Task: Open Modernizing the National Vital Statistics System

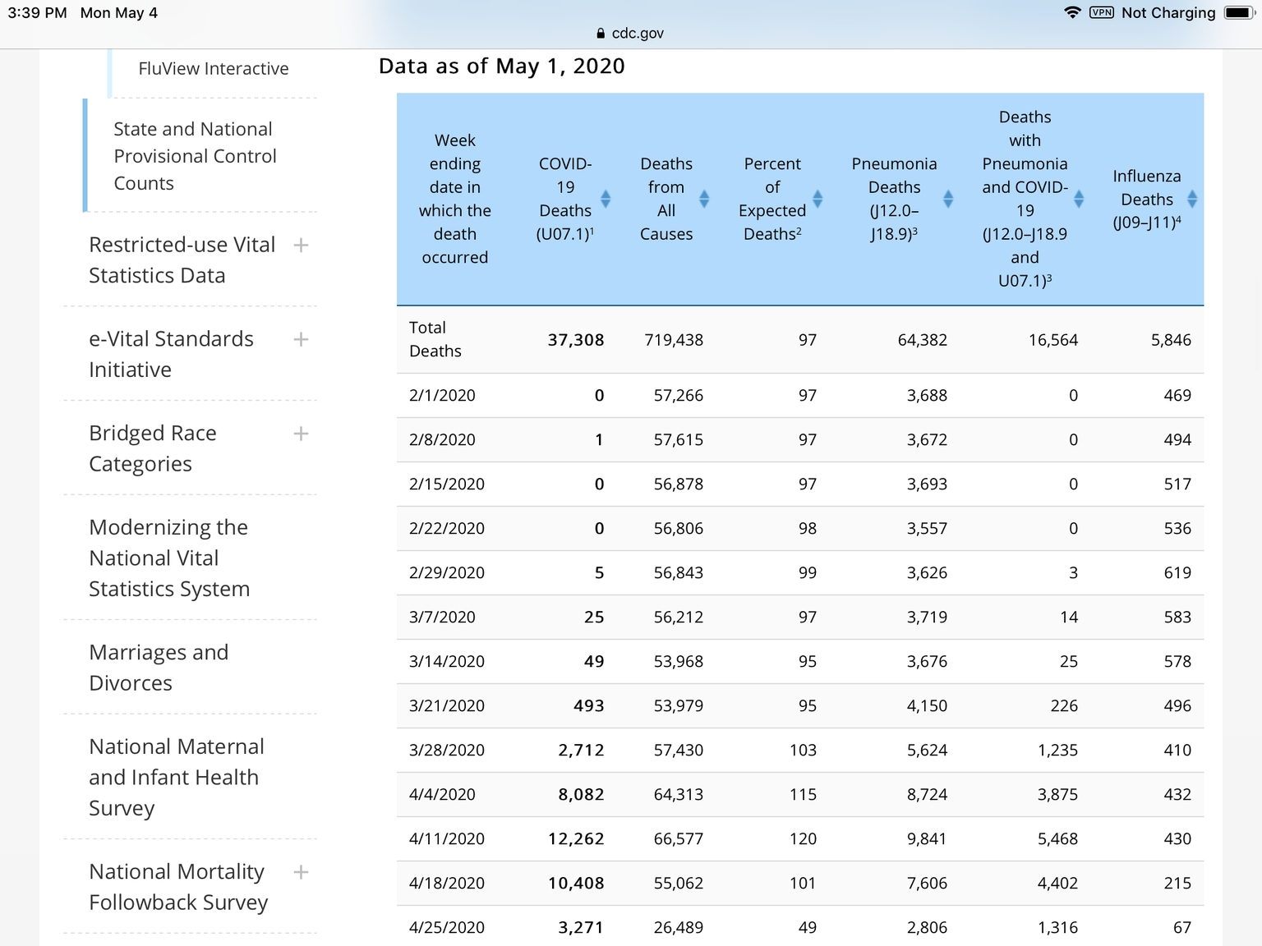Action: (169, 558)
